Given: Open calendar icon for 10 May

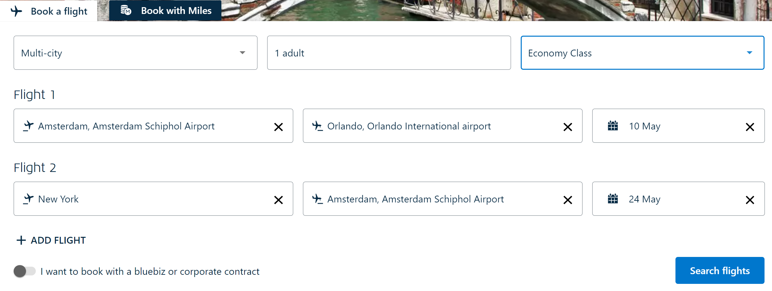Looking at the screenshot, I should (613, 126).
